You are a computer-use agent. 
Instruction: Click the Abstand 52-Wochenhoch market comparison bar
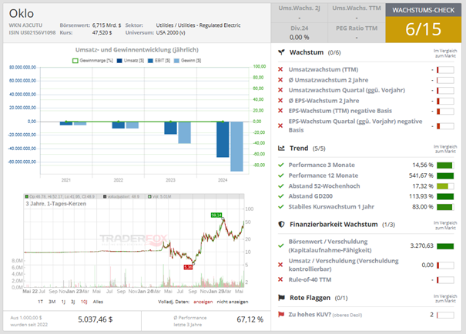[x=445, y=186]
